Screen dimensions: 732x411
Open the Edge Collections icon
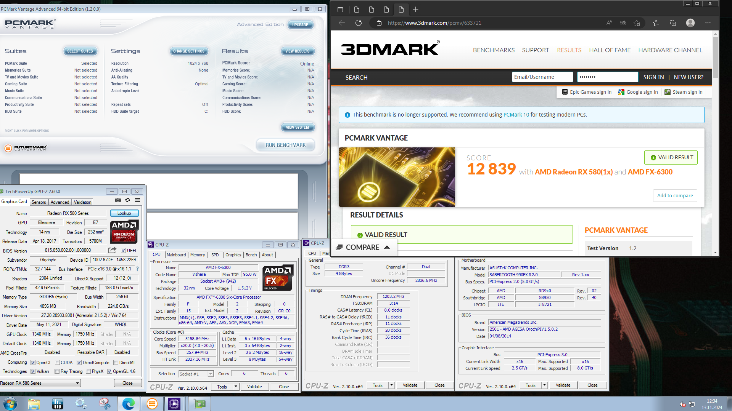[x=673, y=23]
